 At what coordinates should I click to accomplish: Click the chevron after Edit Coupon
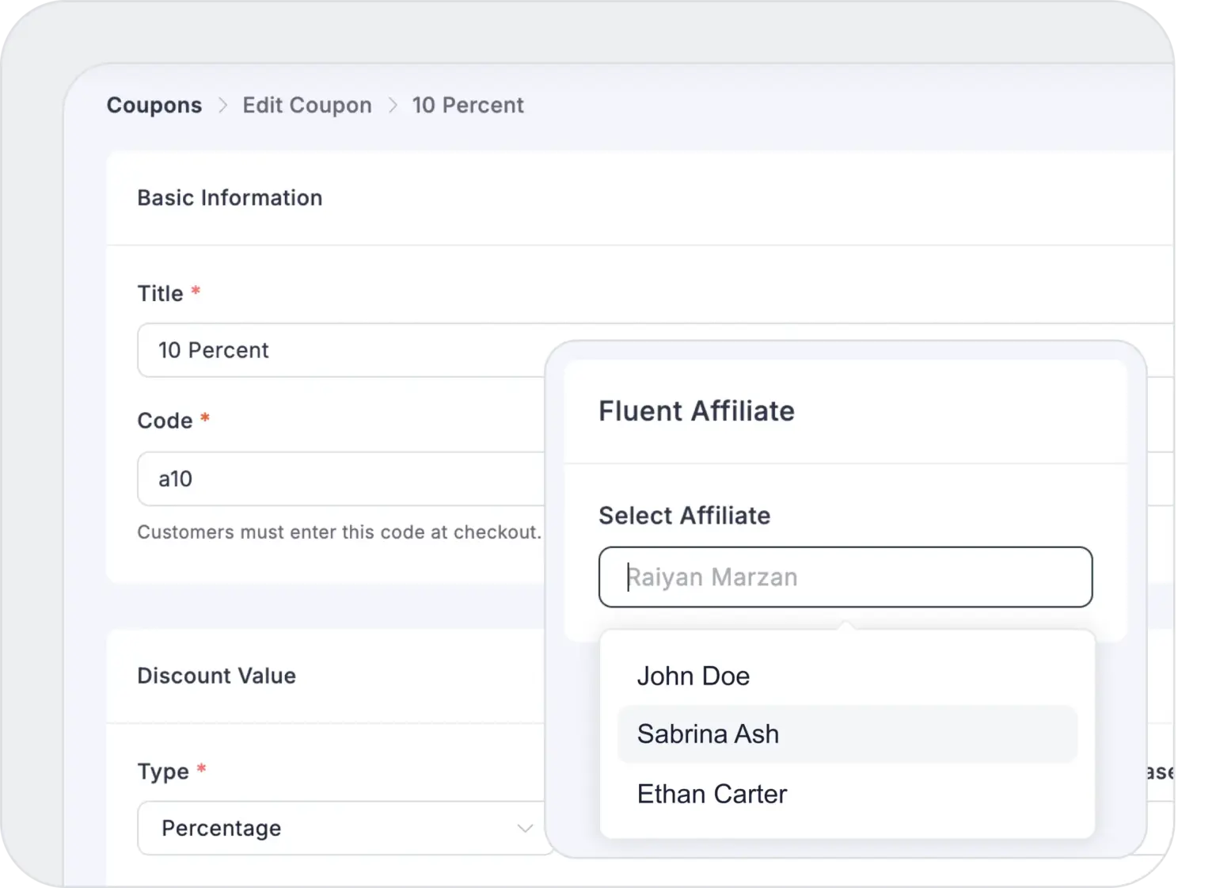393,105
